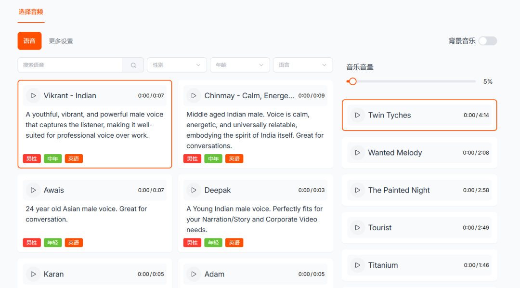Viewport: 520px width, 288px height.
Task: Open the 更多设置 tab
Action: [x=61, y=41]
